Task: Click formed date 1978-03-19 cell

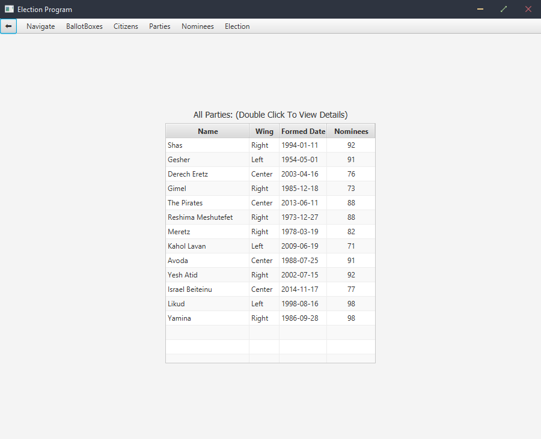Action: coord(303,232)
